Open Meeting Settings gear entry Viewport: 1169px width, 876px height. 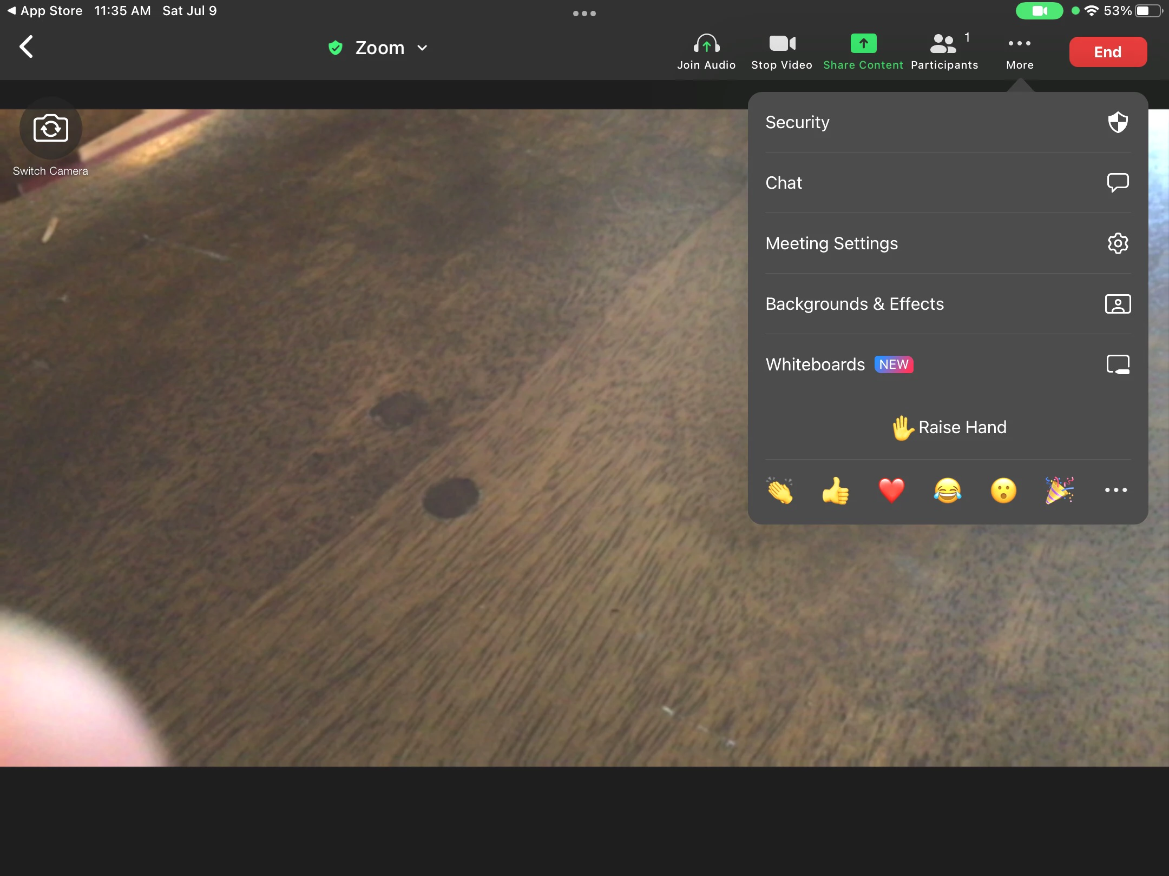947,243
